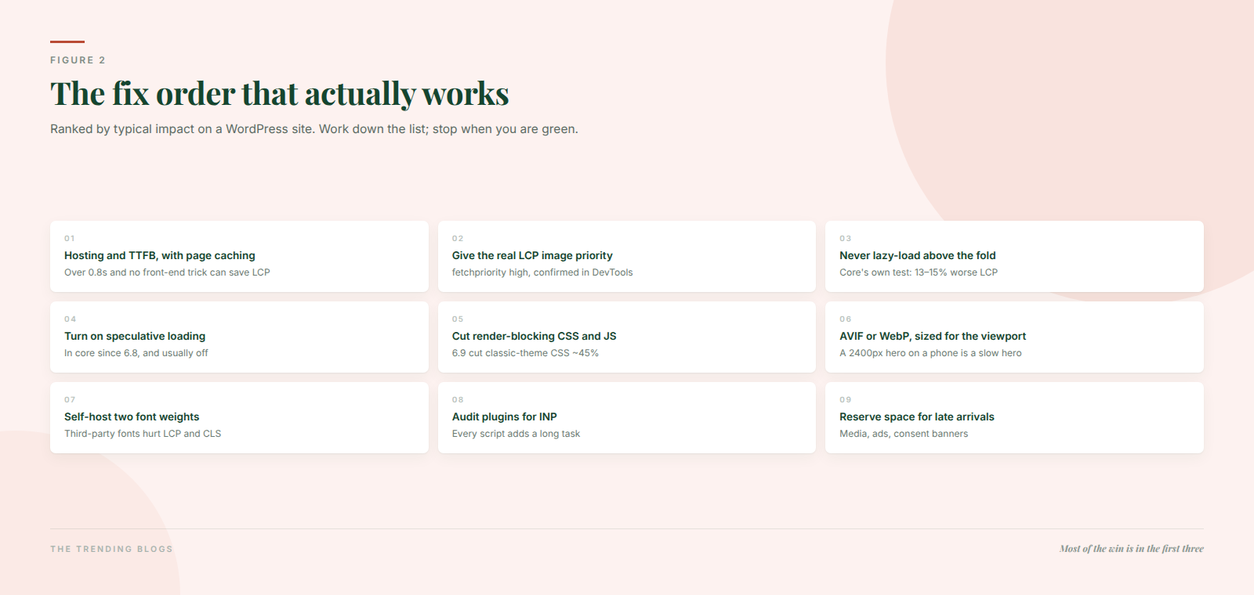The height and width of the screenshot is (595, 1254).
Task: Click the card number '04'
Action: pyautogui.click(x=71, y=319)
